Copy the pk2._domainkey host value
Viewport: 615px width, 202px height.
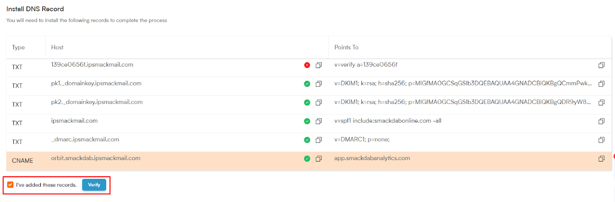(319, 102)
